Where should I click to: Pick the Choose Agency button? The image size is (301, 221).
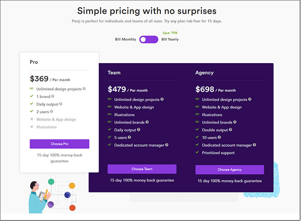(x=230, y=170)
